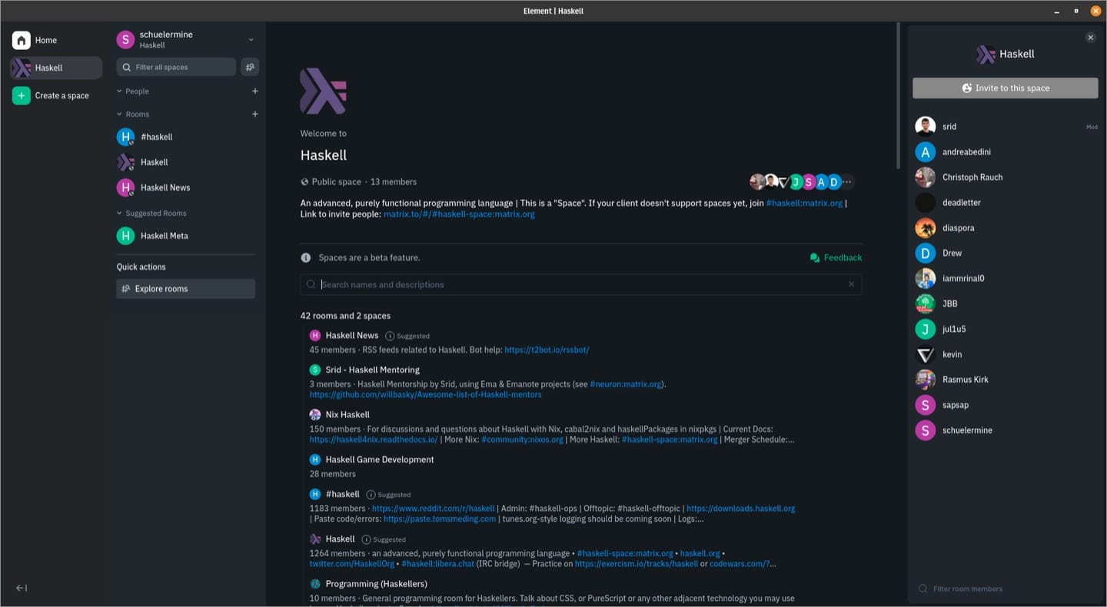The width and height of the screenshot is (1107, 607).
Task: Open member jul1u5
Action: 1006,329
